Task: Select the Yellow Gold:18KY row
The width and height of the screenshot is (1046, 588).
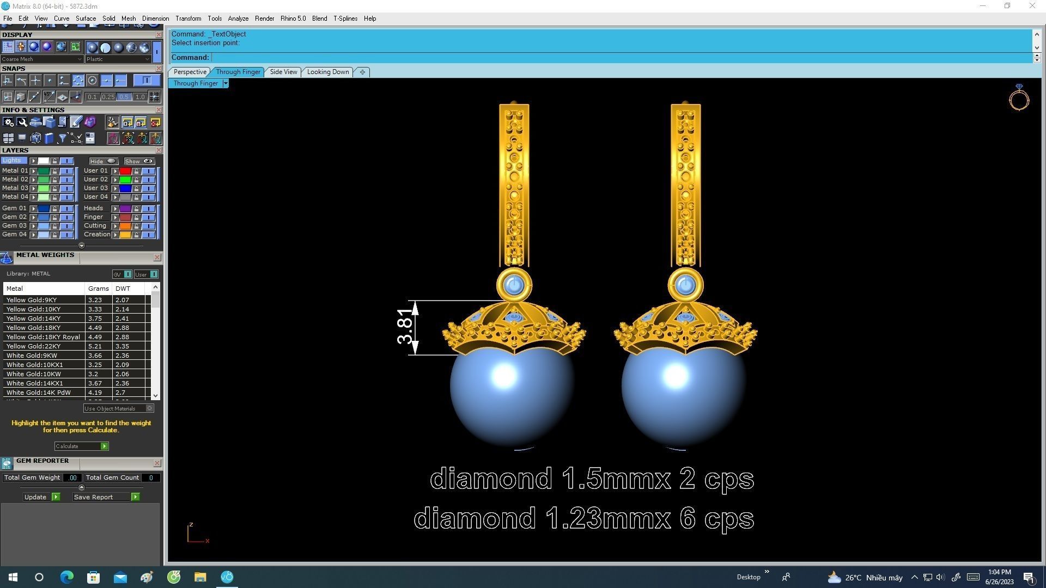Action: [x=76, y=328]
